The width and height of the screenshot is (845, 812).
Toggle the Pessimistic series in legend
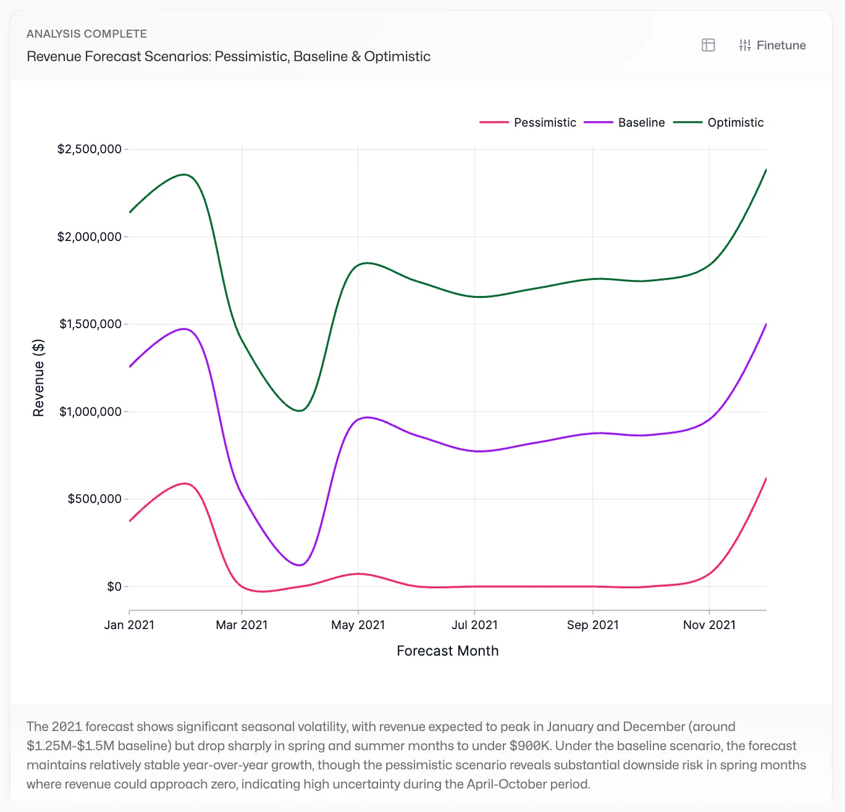pyautogui.click(x=544, y=122)
